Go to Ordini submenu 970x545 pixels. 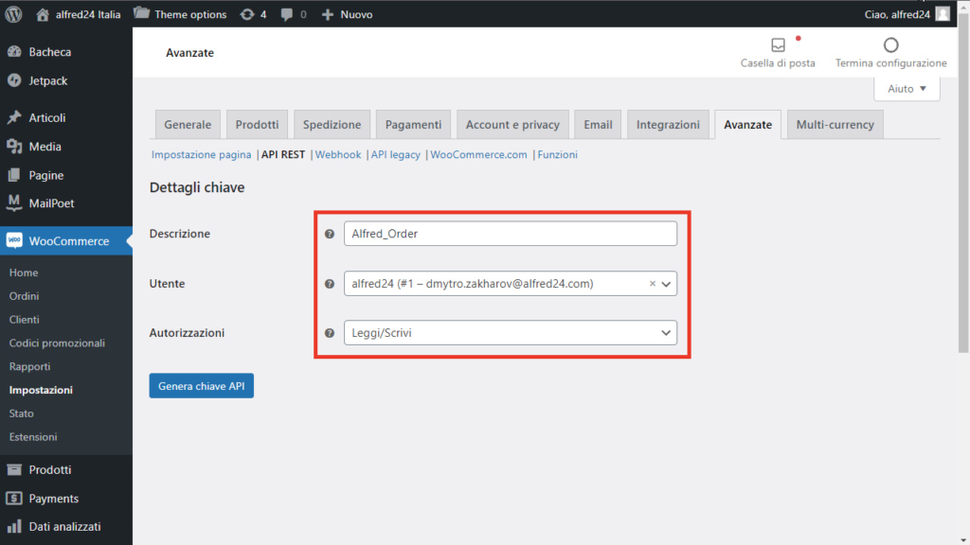click(24, 296)
